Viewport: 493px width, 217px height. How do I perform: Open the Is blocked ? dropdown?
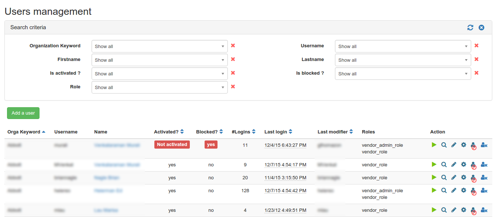403,74
